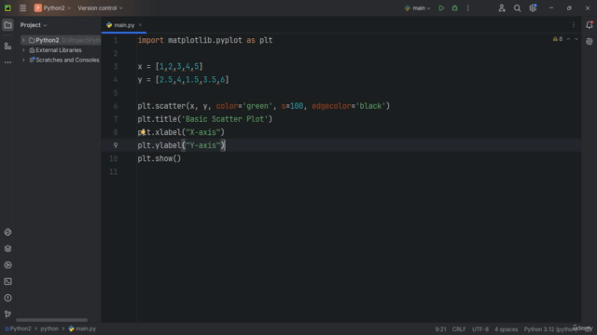Expand the Python2 project folder

[x=23, y=40]
